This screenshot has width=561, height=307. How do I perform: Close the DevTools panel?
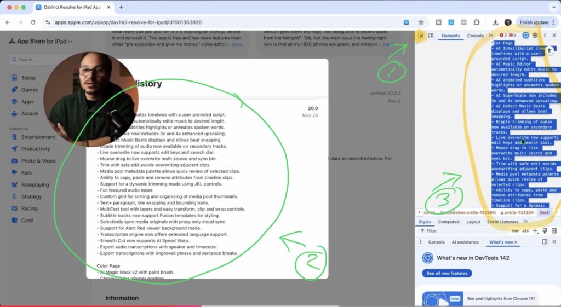554,36
